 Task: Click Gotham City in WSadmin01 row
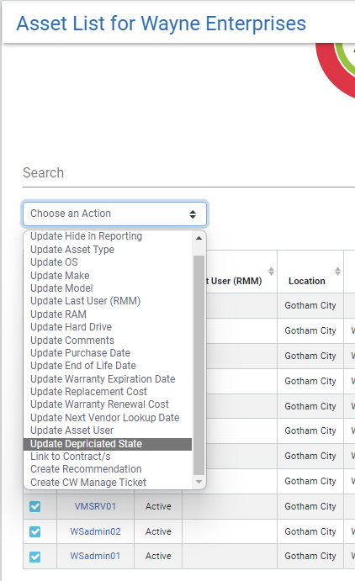pyautogui.click(x=310, y=556)
